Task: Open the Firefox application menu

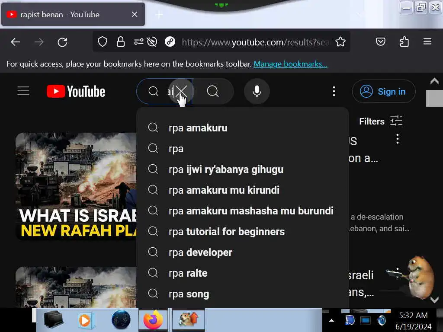Action: click(x=427, y=42)
